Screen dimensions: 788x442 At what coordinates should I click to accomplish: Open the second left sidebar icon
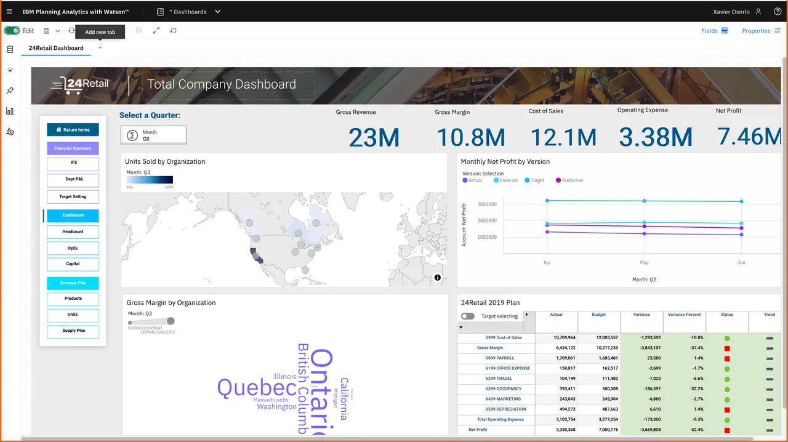point(10,70)
